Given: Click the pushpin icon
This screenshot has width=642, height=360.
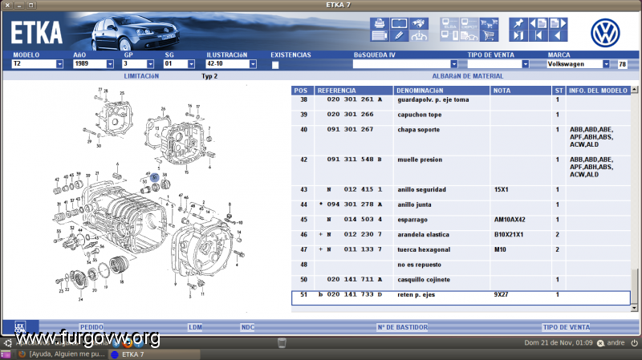Looking at the screenshot, I should [x=518, y=23].
